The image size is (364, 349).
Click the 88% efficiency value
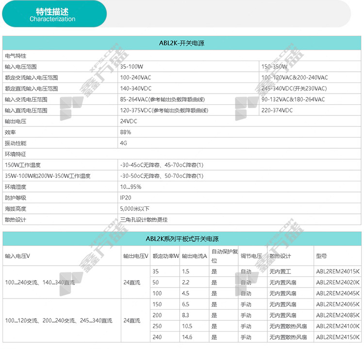coord(126,132)
